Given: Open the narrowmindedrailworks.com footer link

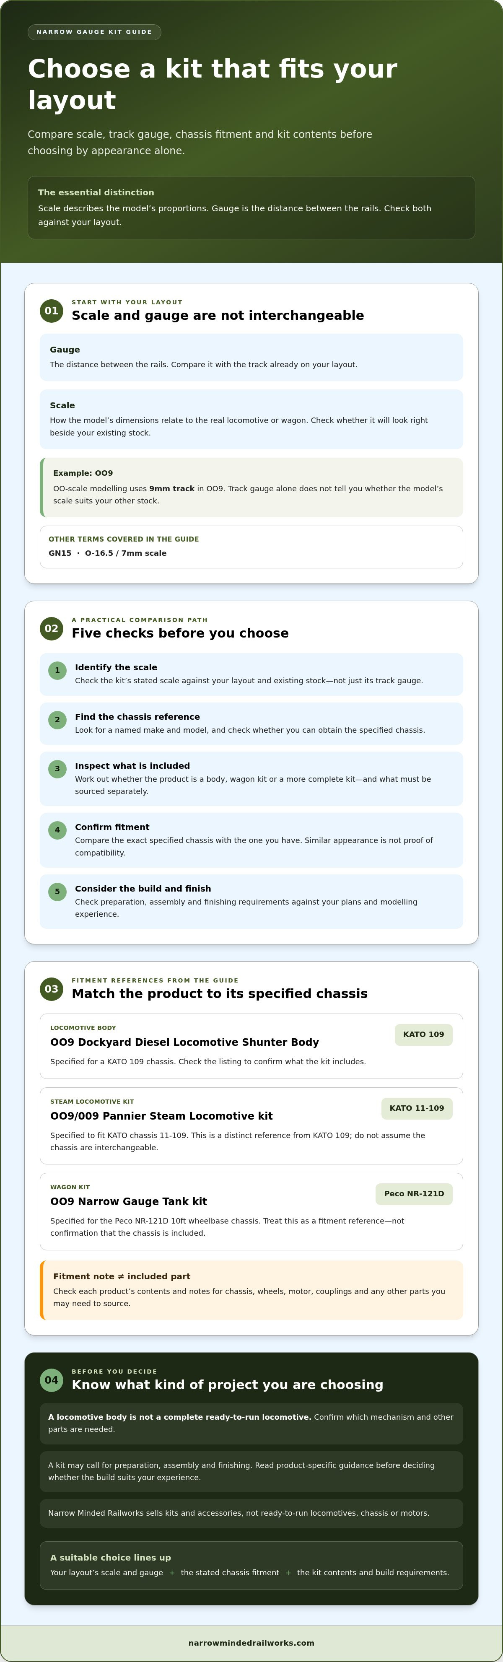Looking at the screenshot, I should pyautogui.click(x=251, y=1643).
